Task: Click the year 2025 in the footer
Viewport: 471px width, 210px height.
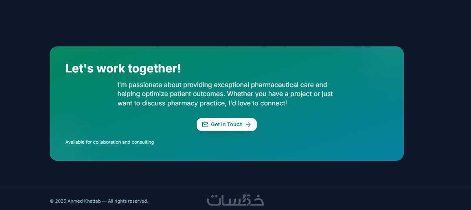Action: coord(61,201)
